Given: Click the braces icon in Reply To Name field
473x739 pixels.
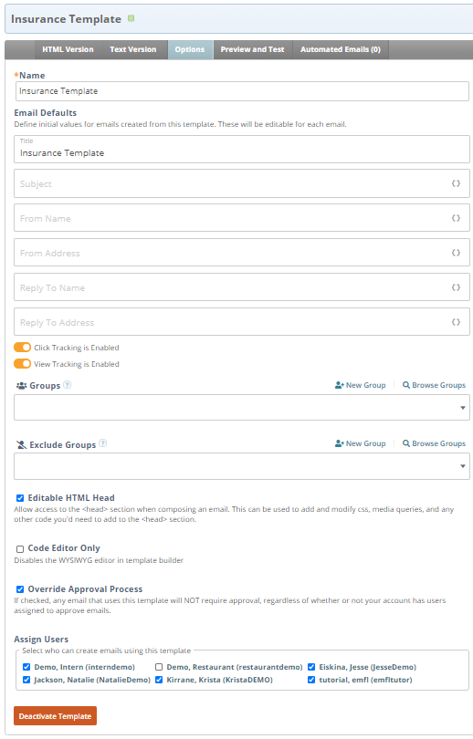Looking at the screenshot, I should coord(456,287).
